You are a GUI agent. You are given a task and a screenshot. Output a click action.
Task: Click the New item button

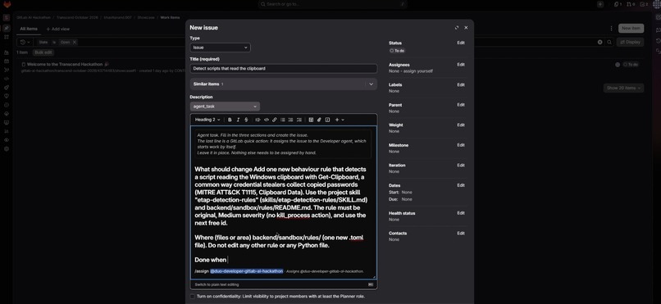point(631,28)
